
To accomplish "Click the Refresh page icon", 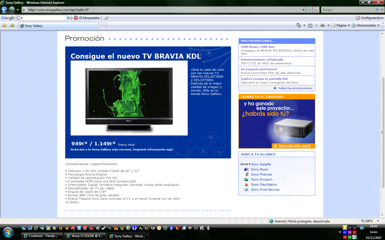I will [309, 10].
